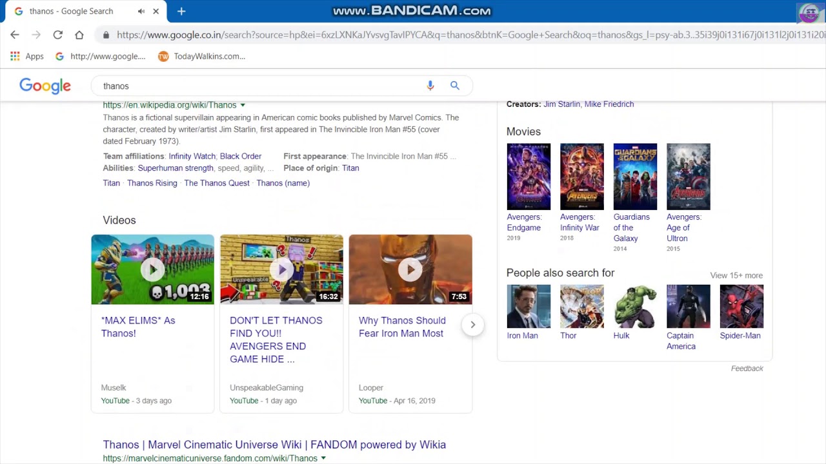
Task: Click the Captain America thumbnail
Action: [x=689, y=306]
